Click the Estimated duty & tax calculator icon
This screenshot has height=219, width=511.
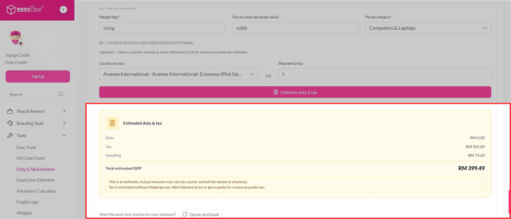coord(112,123)
